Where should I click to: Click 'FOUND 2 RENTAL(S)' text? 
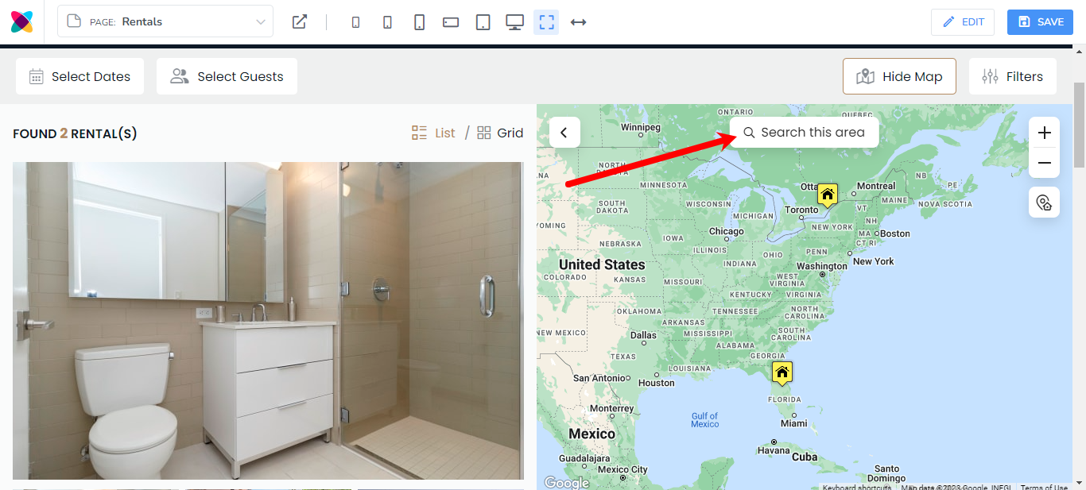[x=75, y=133]
